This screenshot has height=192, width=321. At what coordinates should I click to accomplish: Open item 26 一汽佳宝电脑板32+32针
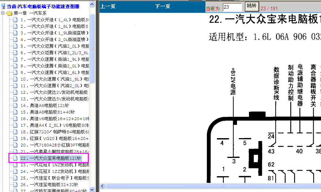click(x=49, y=185)
